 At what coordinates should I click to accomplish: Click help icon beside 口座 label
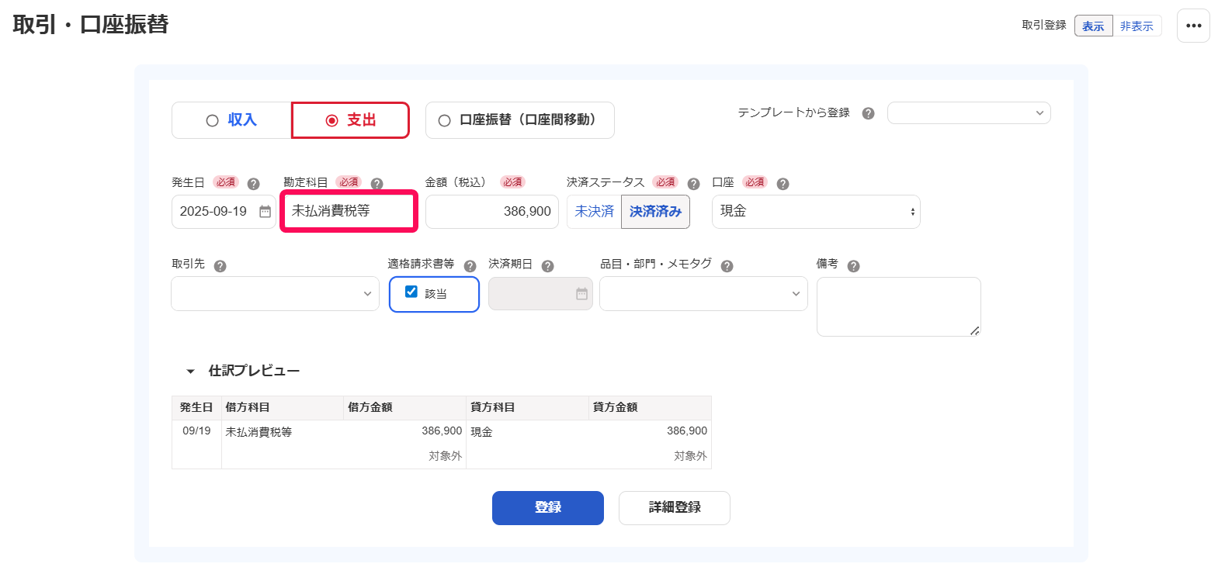pos(783,184)
